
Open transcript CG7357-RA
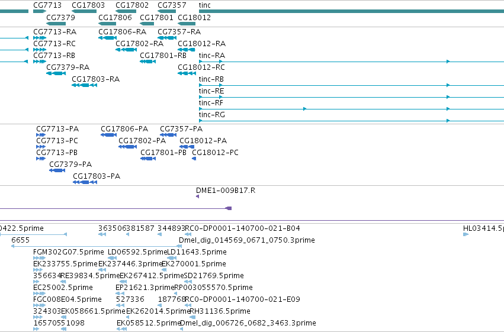[179, 32]
